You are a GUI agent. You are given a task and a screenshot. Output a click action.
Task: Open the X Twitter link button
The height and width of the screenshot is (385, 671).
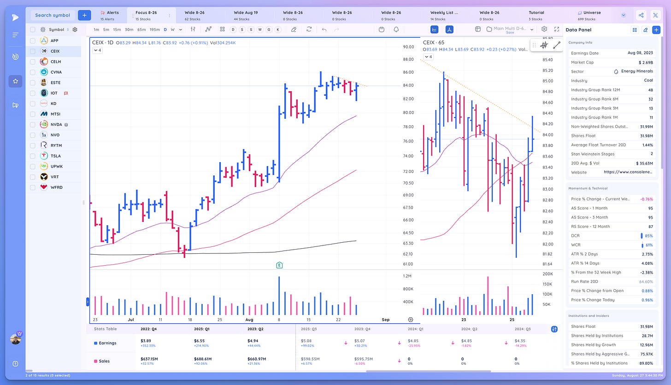[x=655, y=15]
